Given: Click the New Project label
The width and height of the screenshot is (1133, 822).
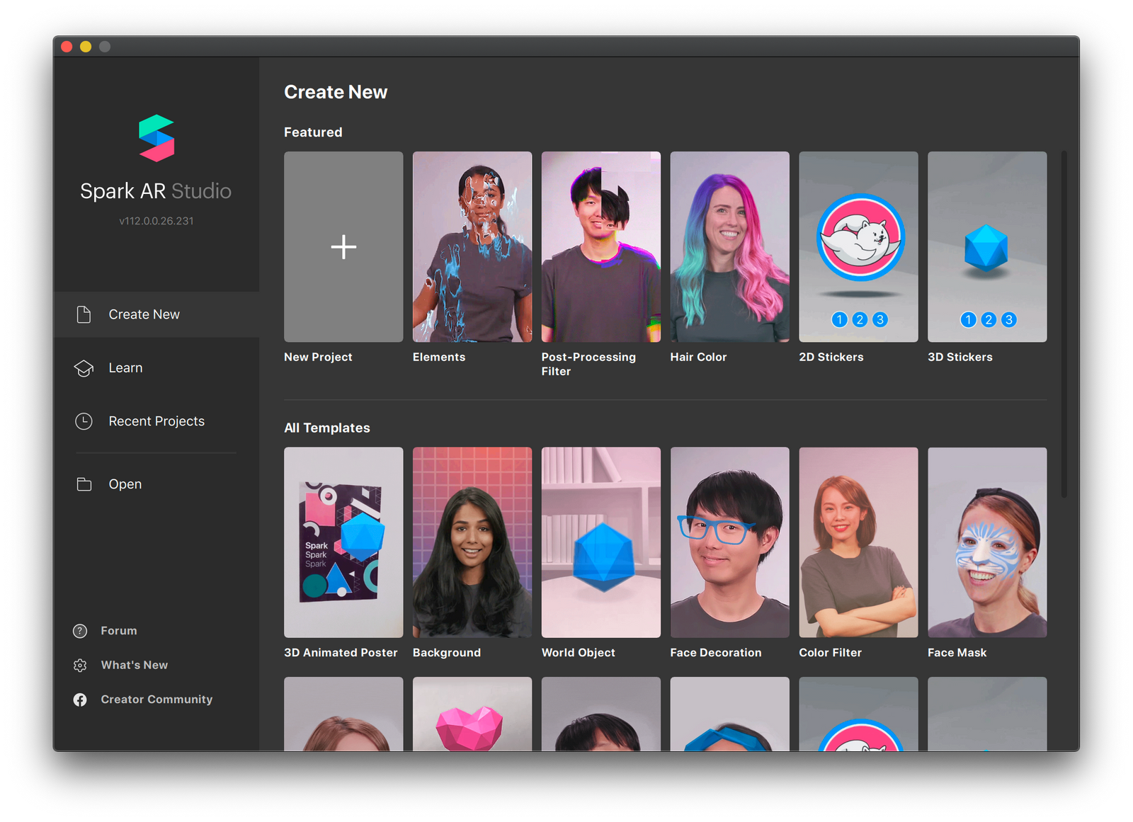Looking at the screenshot, I should (318, 358).
